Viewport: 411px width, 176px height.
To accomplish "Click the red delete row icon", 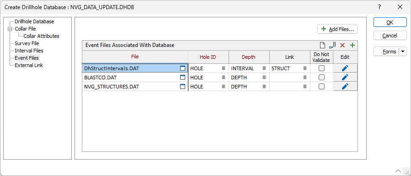I will (342, 45).
